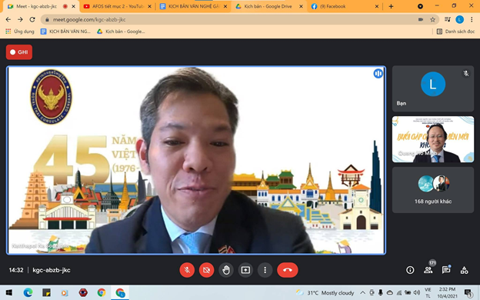
Task: Click the bookmark star in address bar
Action: click(x=432, y=19)
